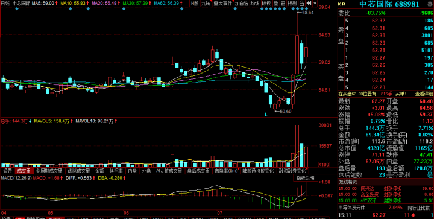The width and height of the screenshot is (434, 219).
Task: Click the red up-arrow in bottom ticker
Action: (413, 215)
